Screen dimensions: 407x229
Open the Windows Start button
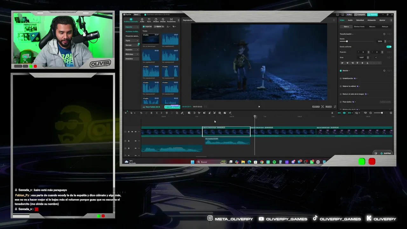pyautogui.click(x=192, y=162)
